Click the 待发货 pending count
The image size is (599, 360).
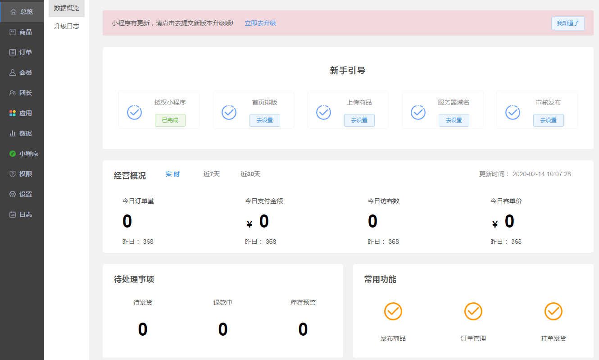(143, 329)
